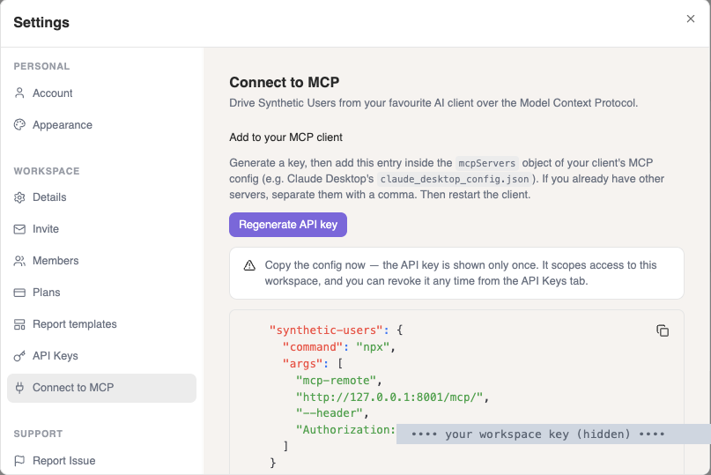This screenshot has height=475, width=711.
Task: Click the hidden workspace key field
Action: (x=553, y=434)
